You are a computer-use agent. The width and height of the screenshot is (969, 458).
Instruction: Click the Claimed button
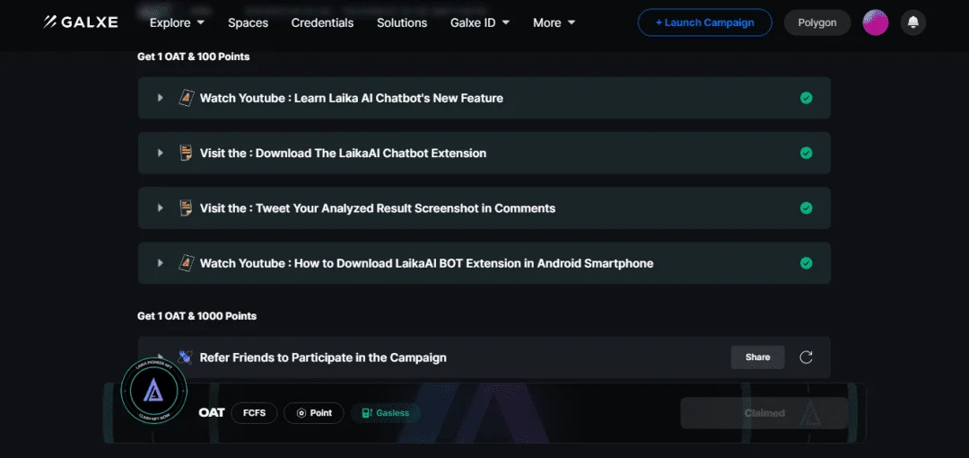coord(764,413)
